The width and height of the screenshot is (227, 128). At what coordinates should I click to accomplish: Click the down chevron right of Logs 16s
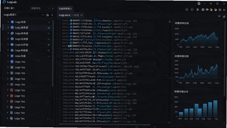(x=48, y=119)
